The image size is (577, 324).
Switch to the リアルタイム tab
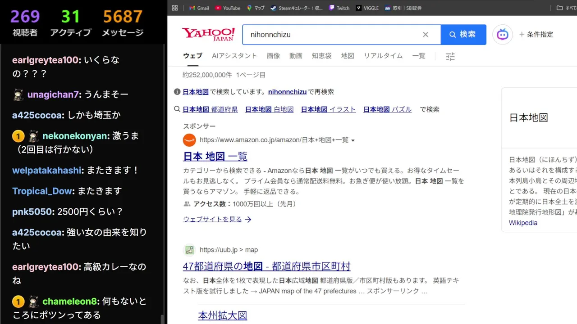[x=383, y=56]
